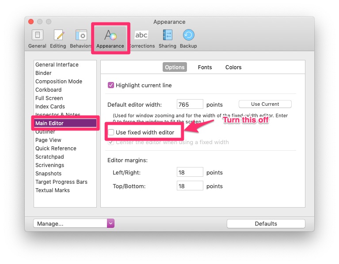
Task: Switch to the Options tab
Action: pos(175,67)
